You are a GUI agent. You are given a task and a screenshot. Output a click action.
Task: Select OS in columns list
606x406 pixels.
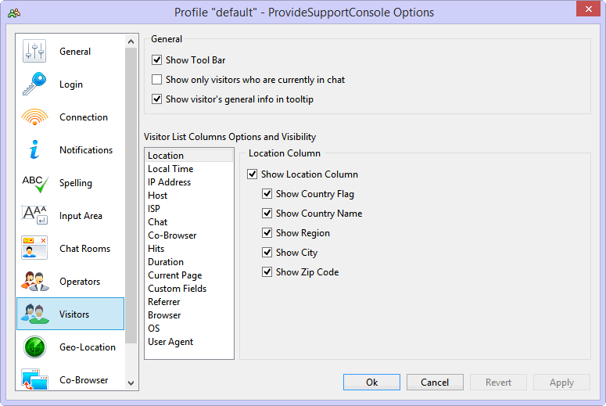pyautogui.click(x=189, y=329)
